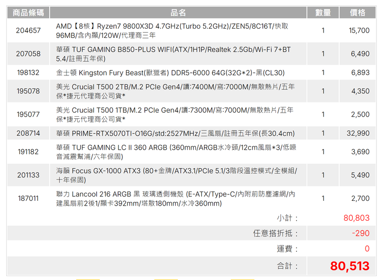Click the subtotal amount 80,803
Image resolution: width=379 pixels, height=280 pixels.
click(357, 218)
